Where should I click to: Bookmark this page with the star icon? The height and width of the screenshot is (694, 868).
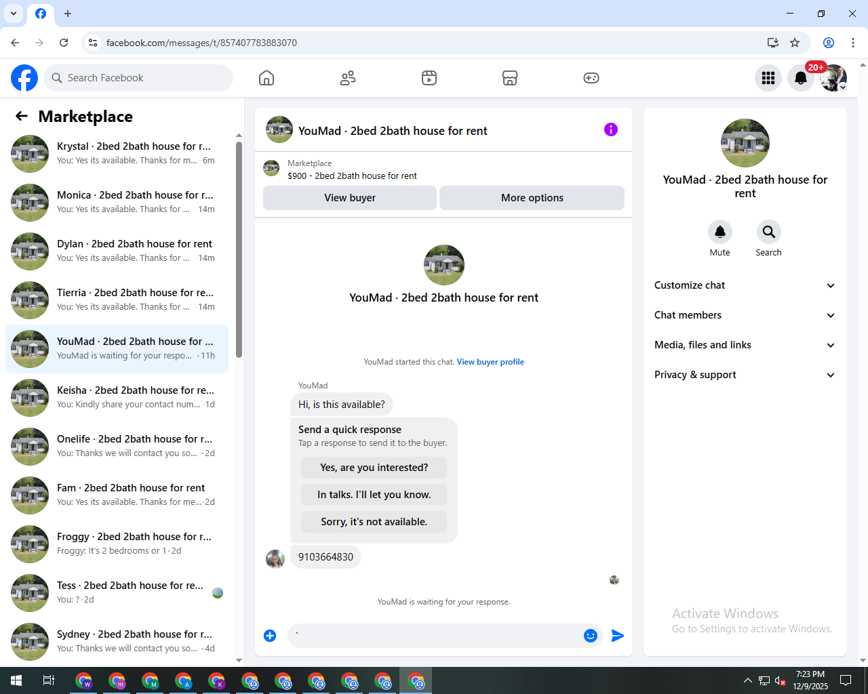(x=795, y=43)
